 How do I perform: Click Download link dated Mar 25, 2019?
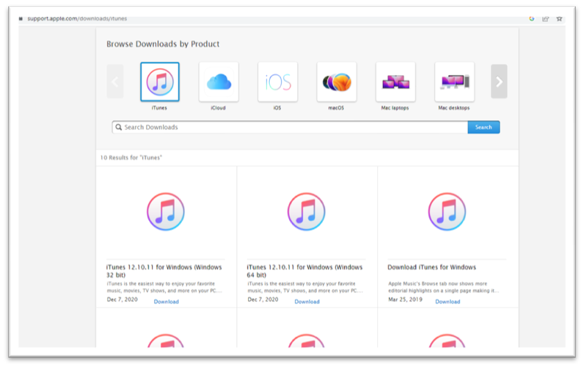pyautogui.click(x=447, y=301)
